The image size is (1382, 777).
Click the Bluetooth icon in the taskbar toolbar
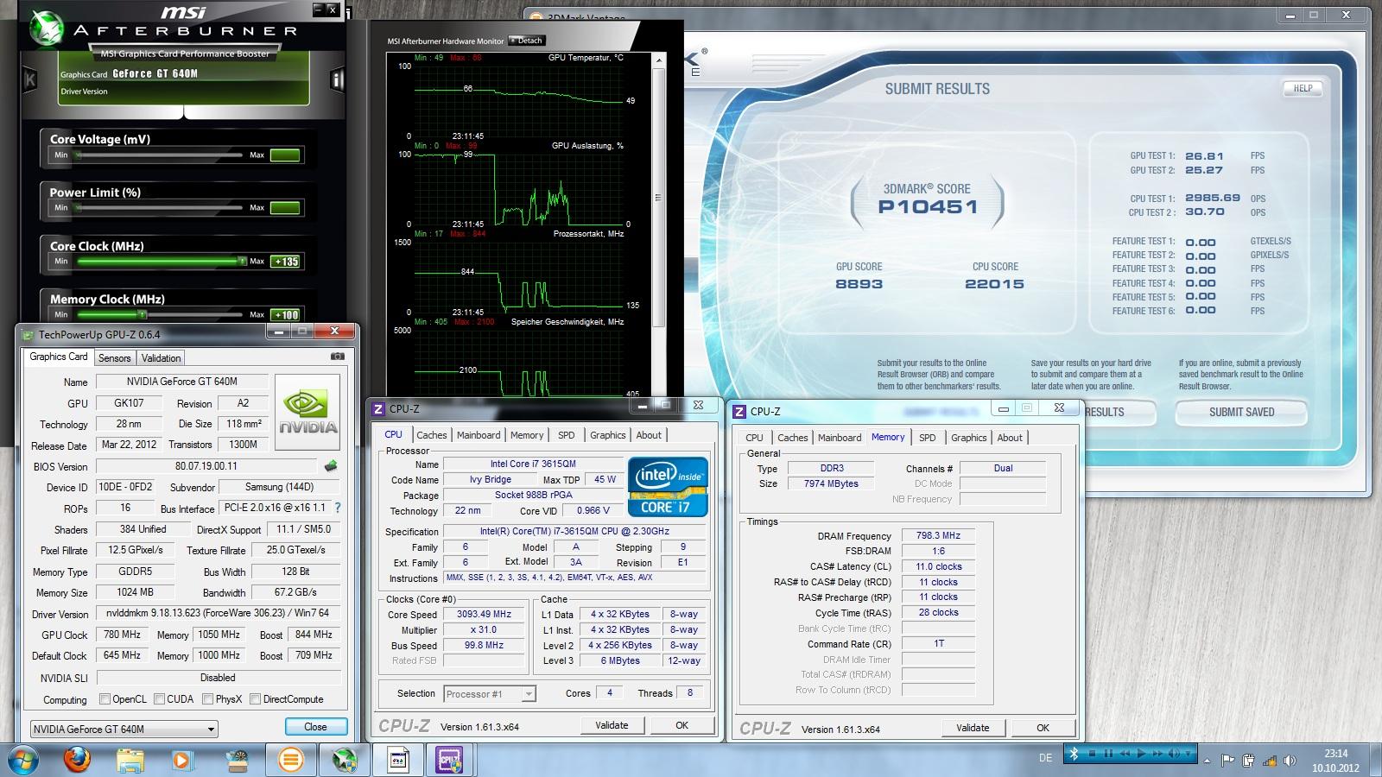tap(1075, 754)
